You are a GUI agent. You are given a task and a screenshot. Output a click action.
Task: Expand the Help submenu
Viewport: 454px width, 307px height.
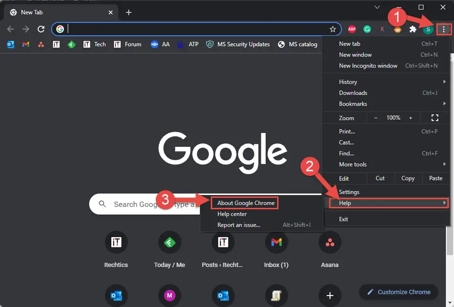tap(389, 203)
